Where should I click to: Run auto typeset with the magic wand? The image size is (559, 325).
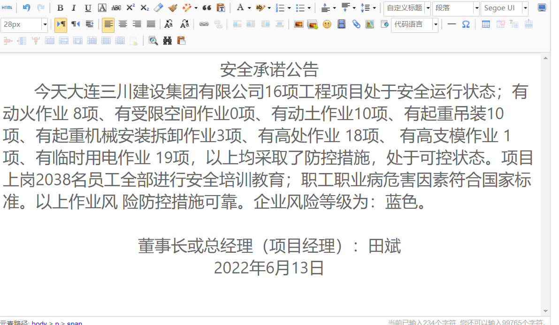point(186,8)
